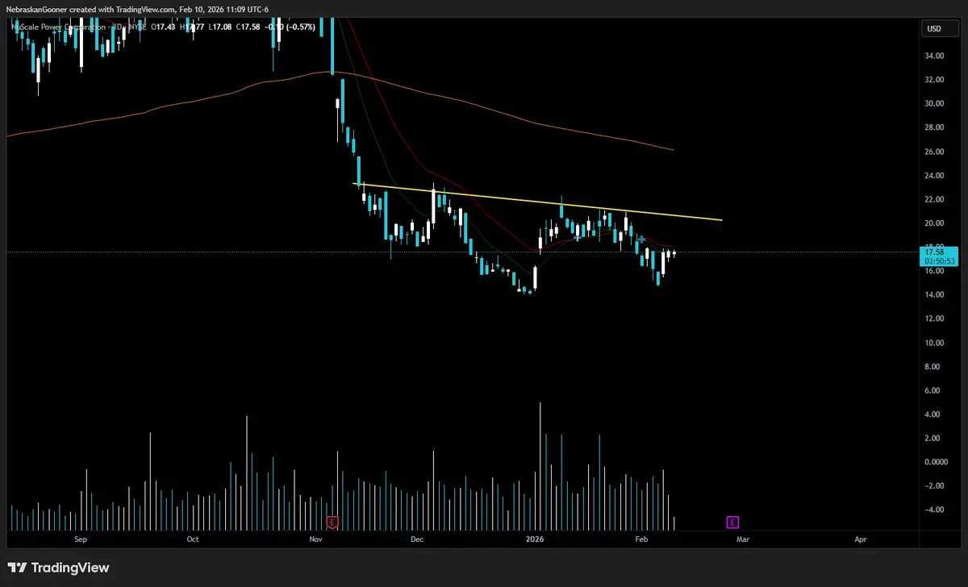This screenshot has height=587, width=968.
Task: Click the 'Apr' label on time axis
Action: [860, 538]
